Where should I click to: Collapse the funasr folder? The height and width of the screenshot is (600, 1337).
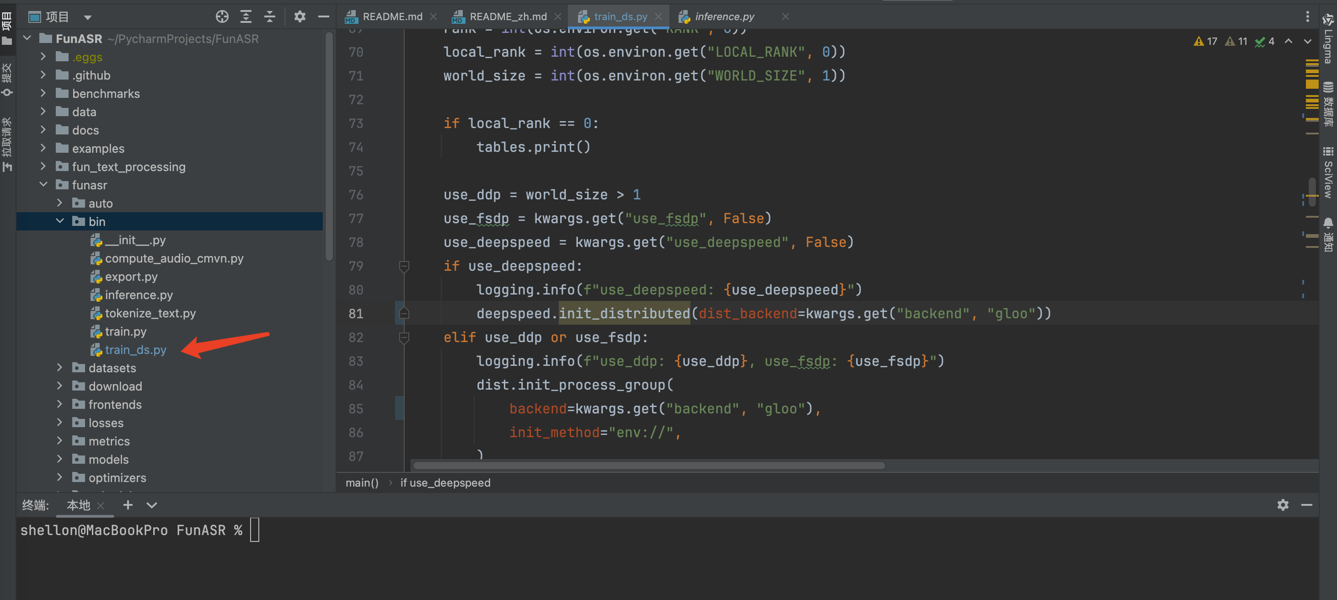pos(43,185)
